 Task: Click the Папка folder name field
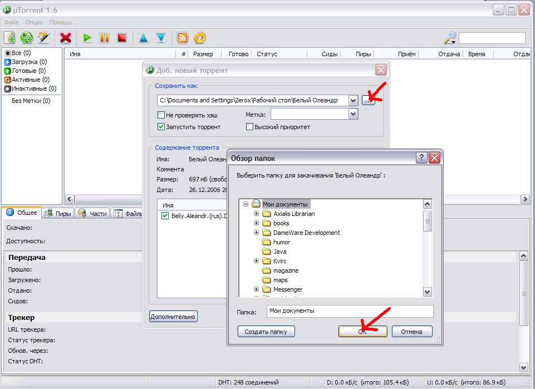[x=350, y=311]
